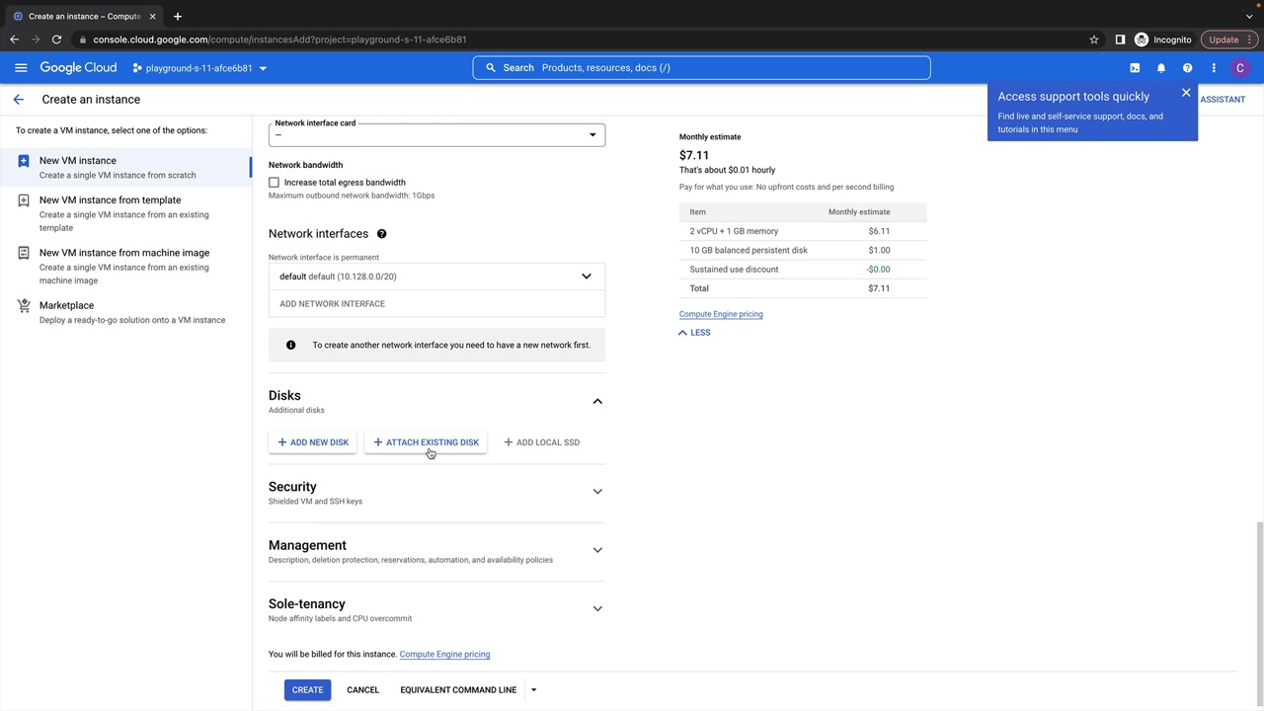Click the browser reload icon
Image resolution: width=1264 pixels, height=711 pixels.
pos(56,39)
